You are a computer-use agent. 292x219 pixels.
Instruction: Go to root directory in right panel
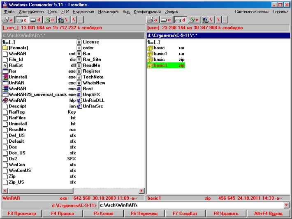coord(219,20)
